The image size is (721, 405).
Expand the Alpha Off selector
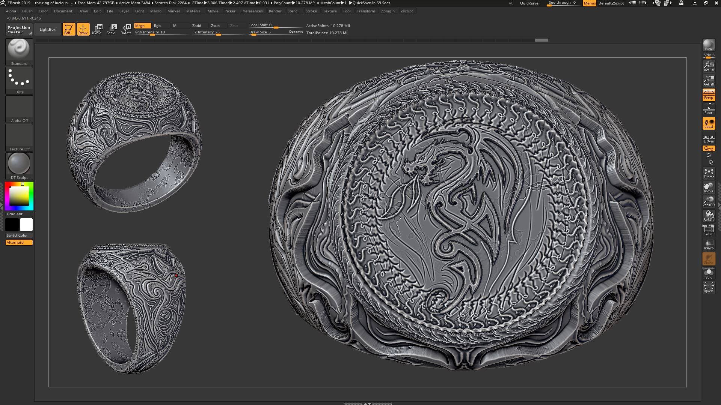[19, 109]
